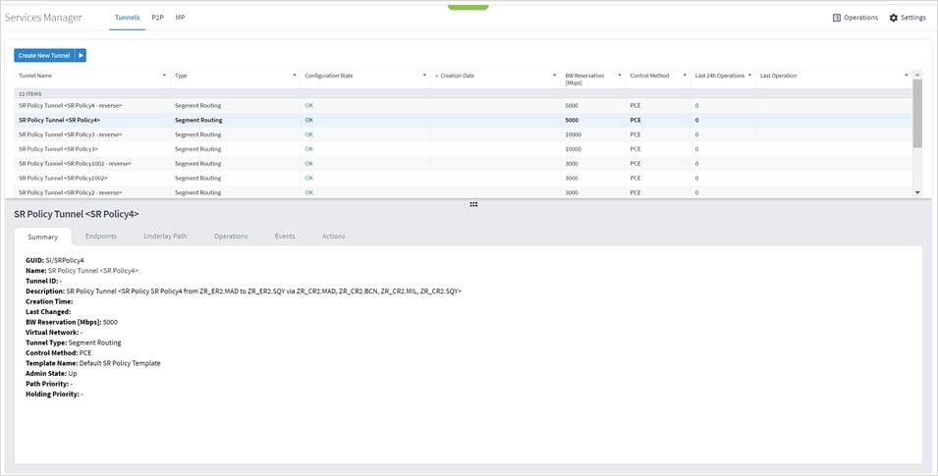Click the Control Method column header

point(649,76)
